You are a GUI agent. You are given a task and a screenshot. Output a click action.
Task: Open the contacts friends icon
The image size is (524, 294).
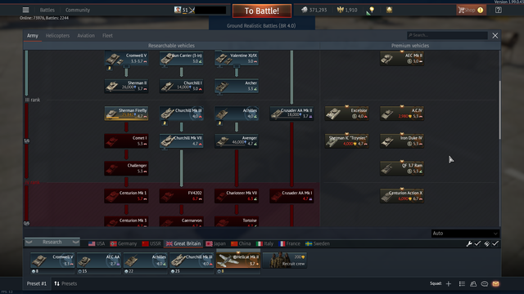pyautogui.click(x=473, y=283)
